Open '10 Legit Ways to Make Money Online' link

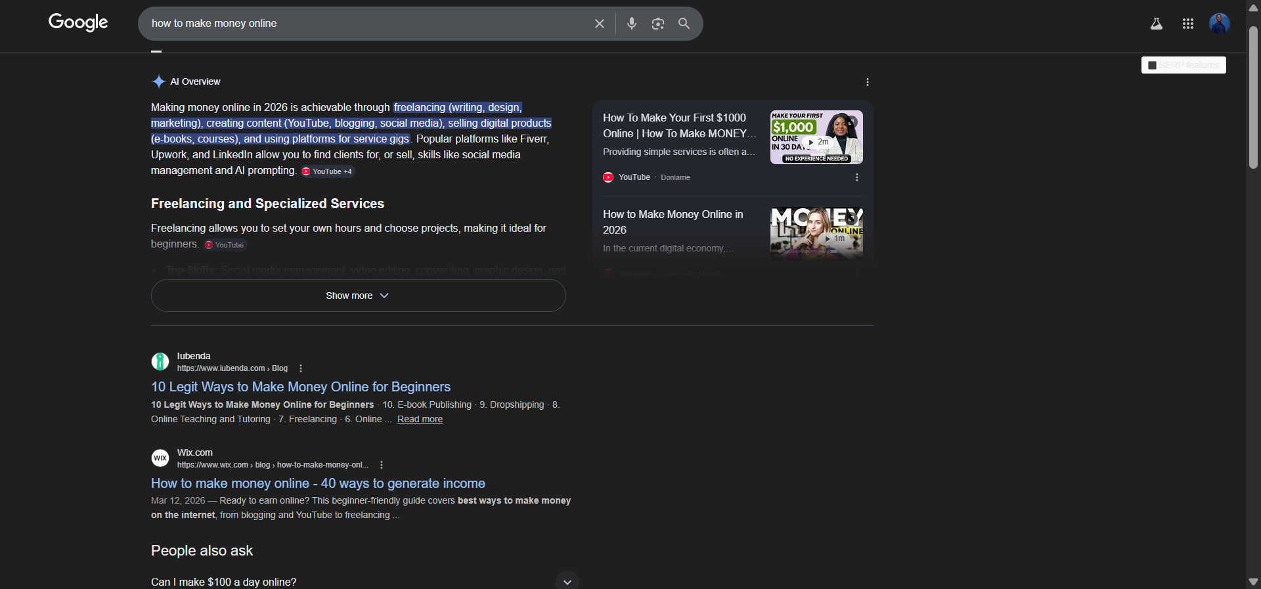[301, 387]
